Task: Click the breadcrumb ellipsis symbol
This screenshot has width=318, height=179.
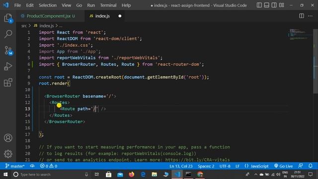Action: coord(61,26)
